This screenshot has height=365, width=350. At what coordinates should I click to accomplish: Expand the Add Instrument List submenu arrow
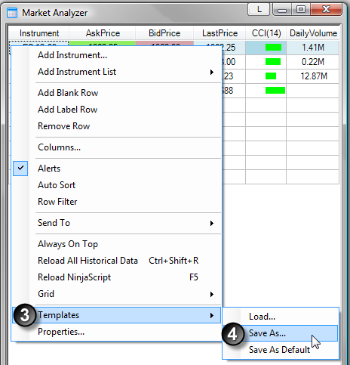click(x=212, y=73)
